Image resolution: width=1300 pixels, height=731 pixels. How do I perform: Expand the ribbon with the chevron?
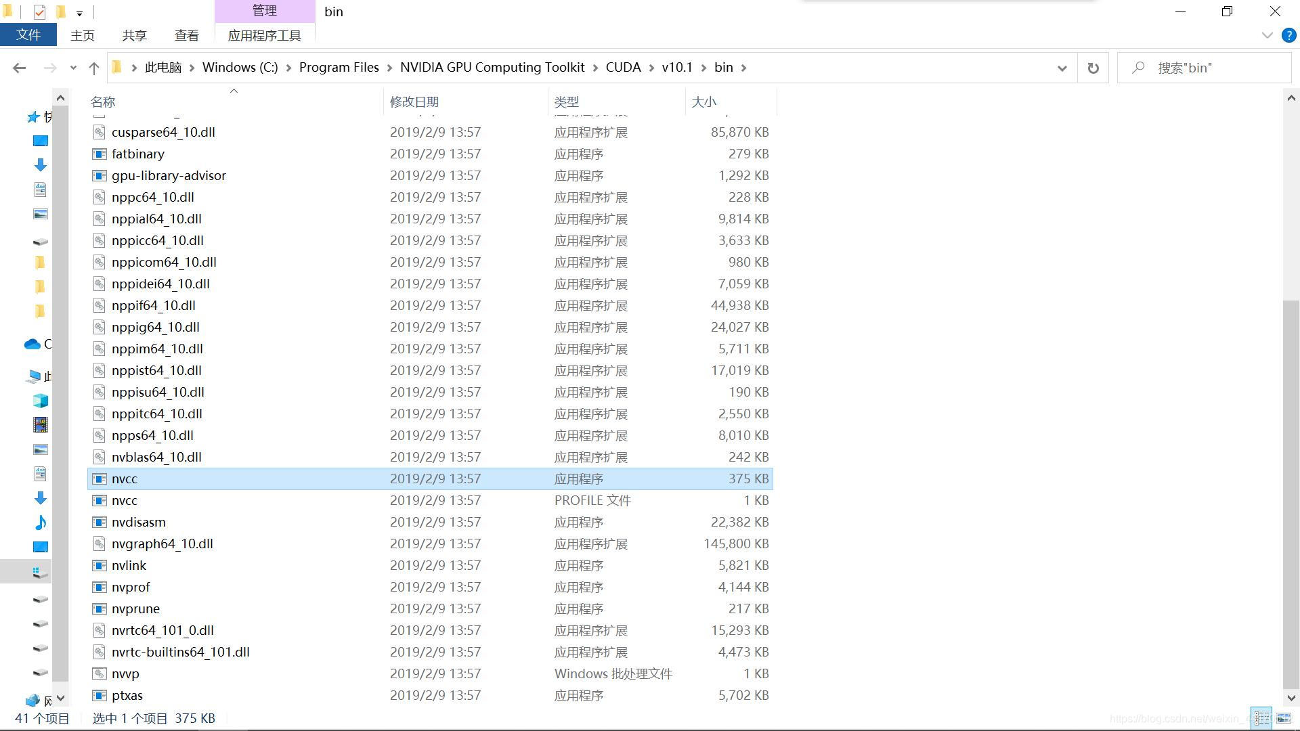[1267, 35]
